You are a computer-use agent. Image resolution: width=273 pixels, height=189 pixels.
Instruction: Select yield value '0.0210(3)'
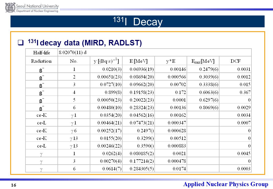click(112, 69)
